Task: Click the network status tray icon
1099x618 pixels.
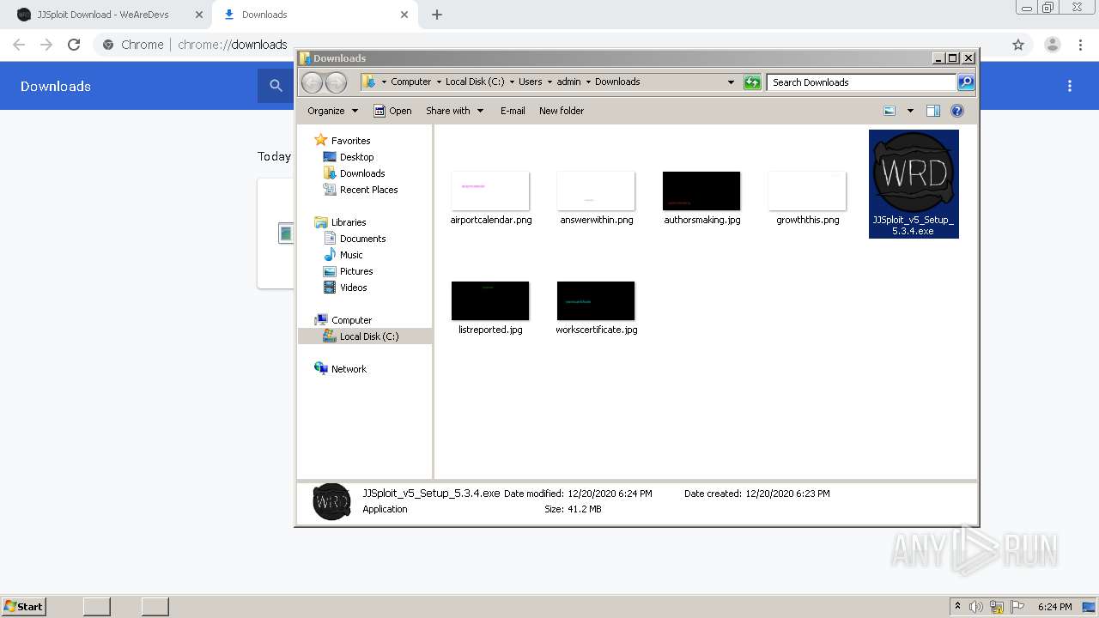Action: tap(997, 607)
